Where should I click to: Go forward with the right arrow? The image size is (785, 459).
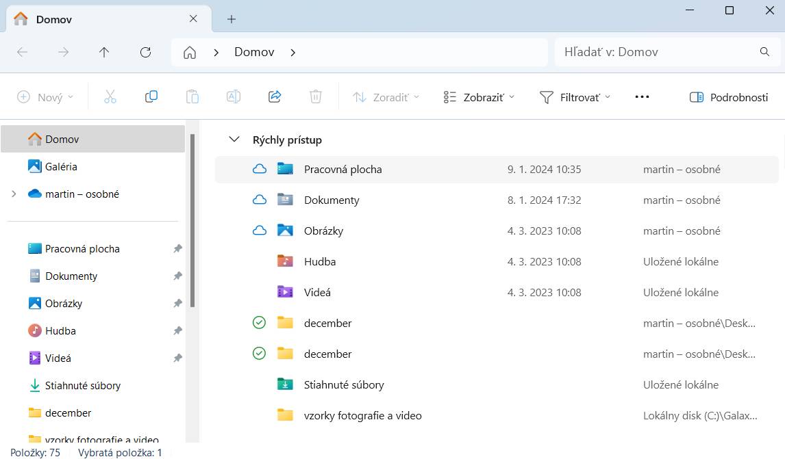(63, 52)
